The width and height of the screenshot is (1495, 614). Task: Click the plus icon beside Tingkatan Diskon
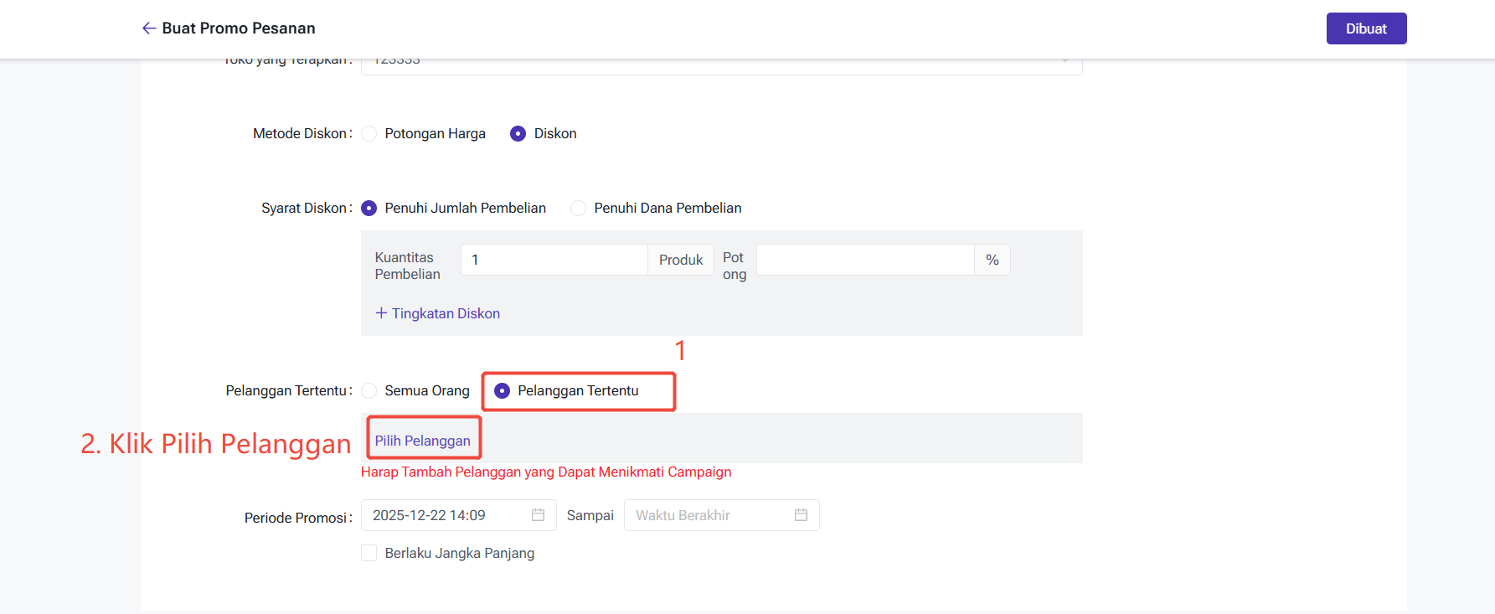(381, 313)
